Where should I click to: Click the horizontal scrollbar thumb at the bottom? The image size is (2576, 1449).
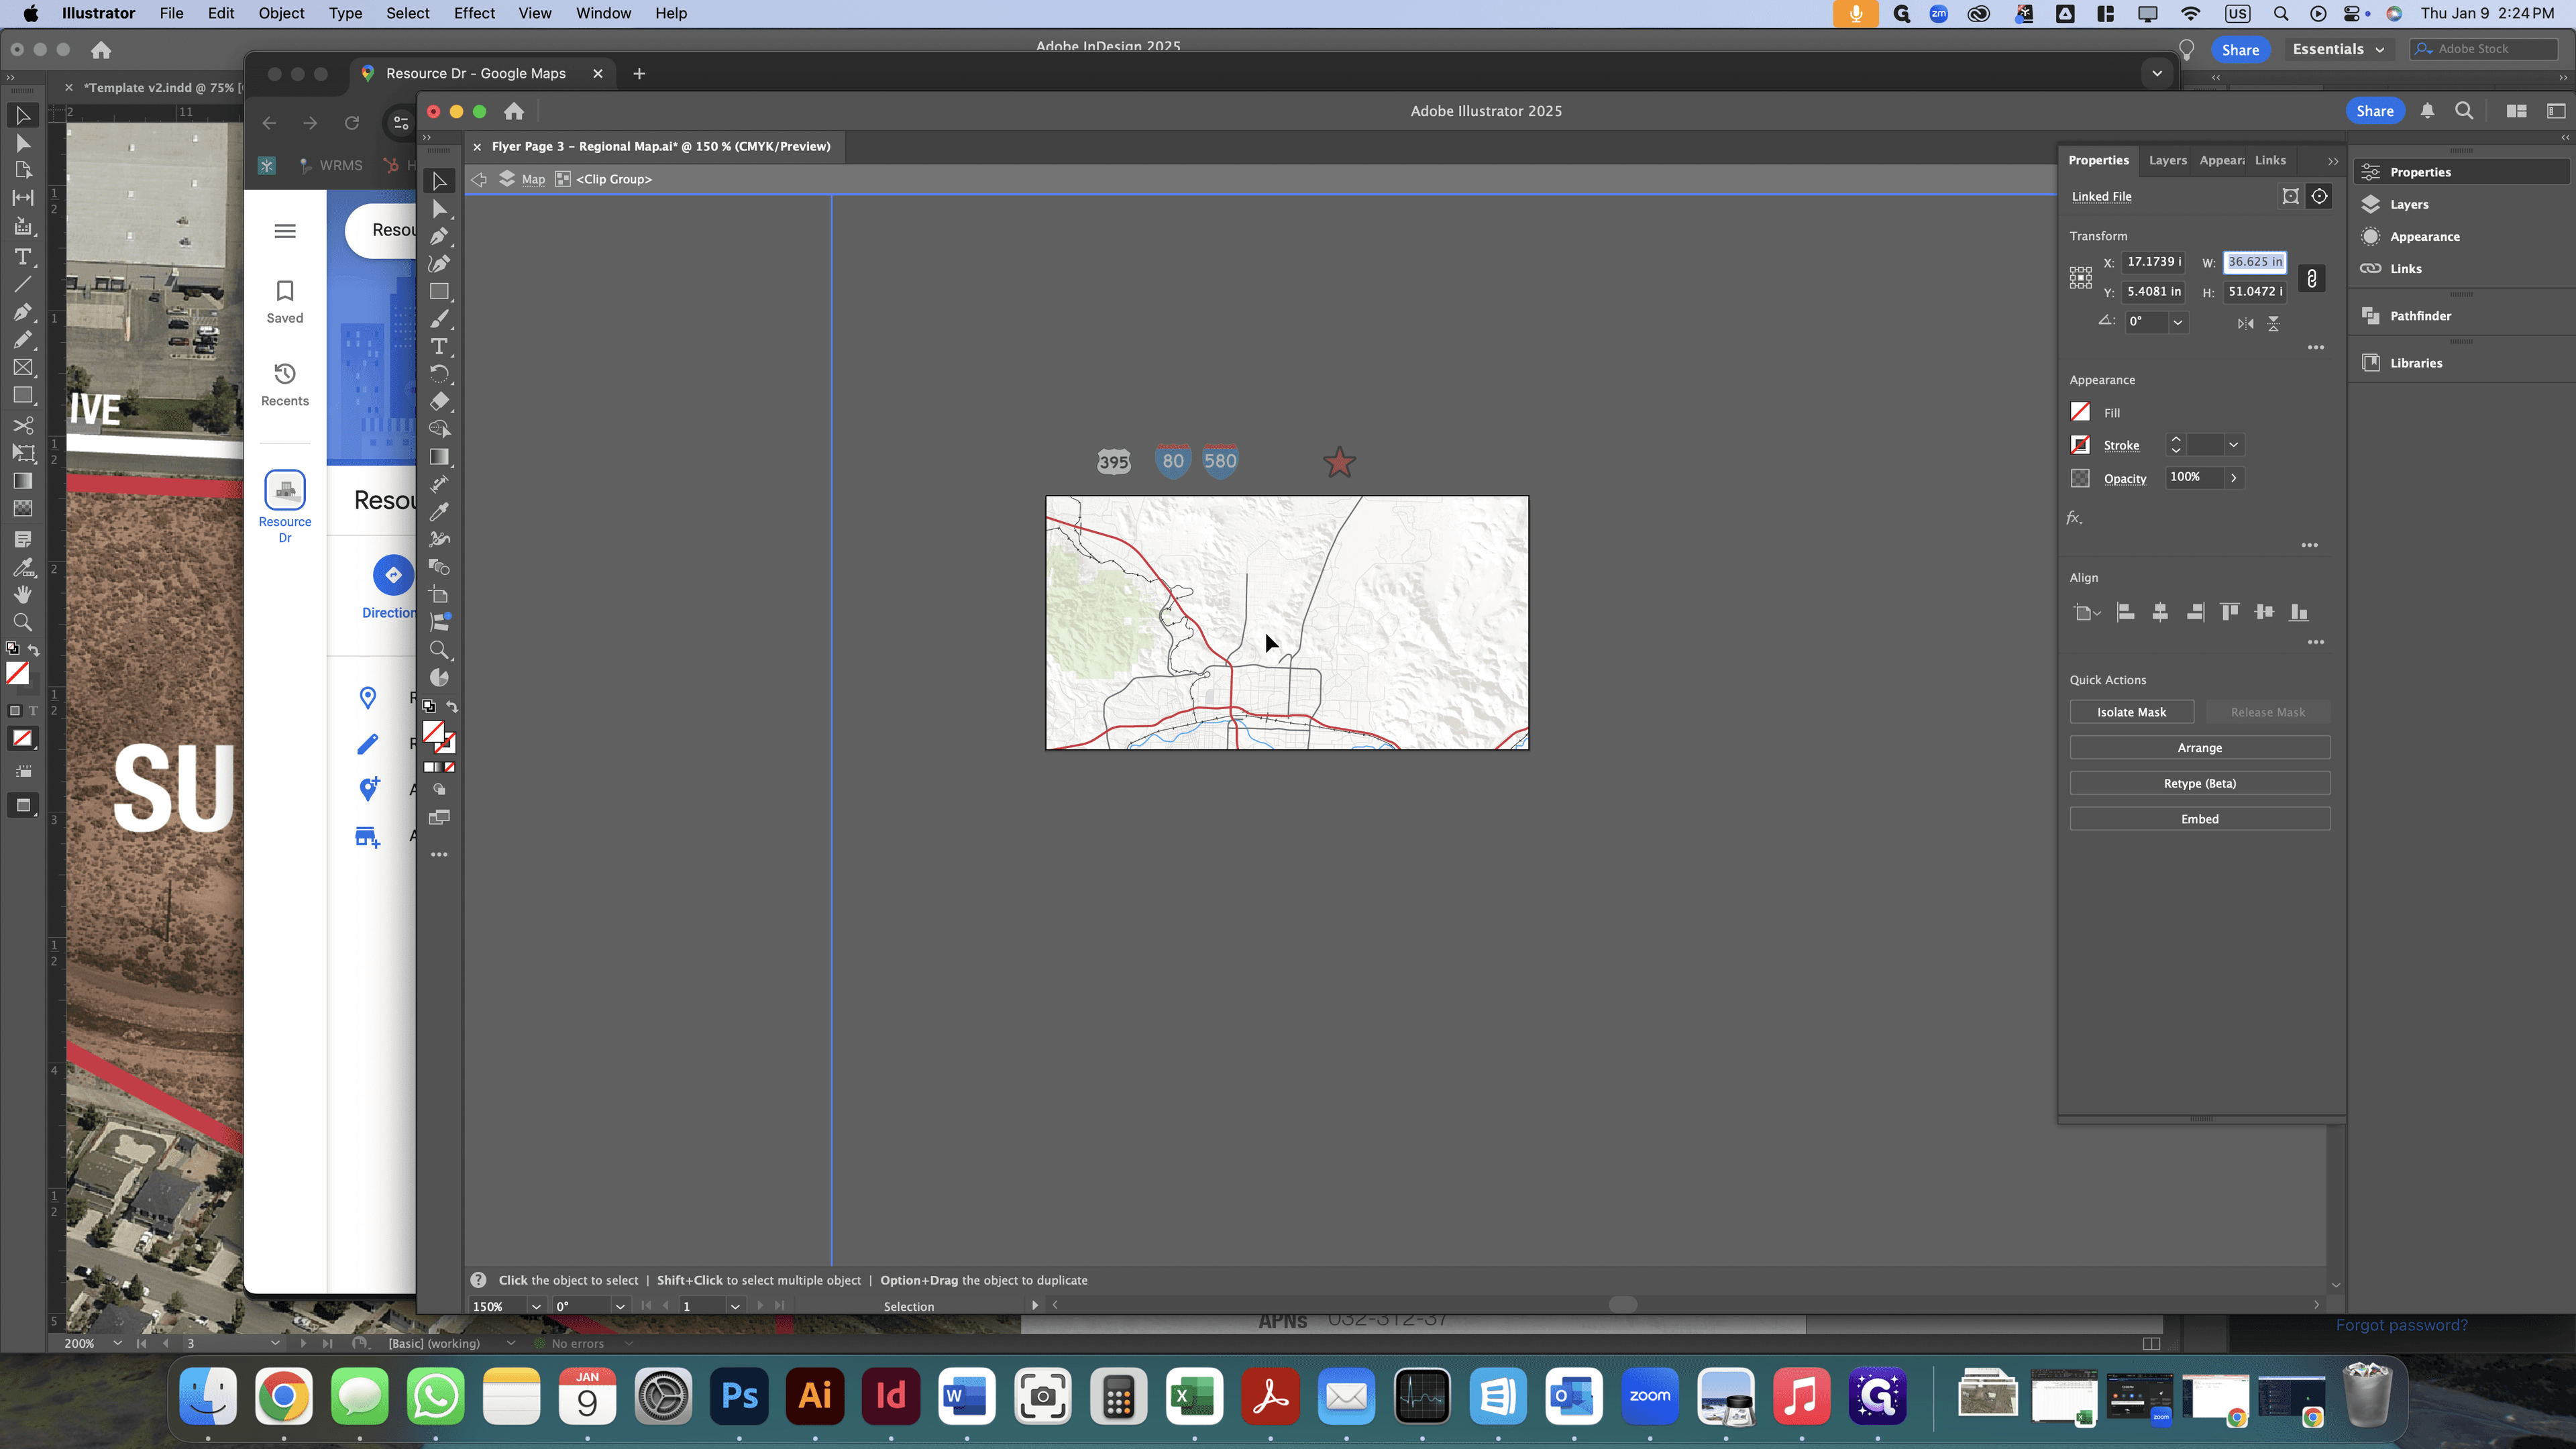click(x=1622, y=1305)
